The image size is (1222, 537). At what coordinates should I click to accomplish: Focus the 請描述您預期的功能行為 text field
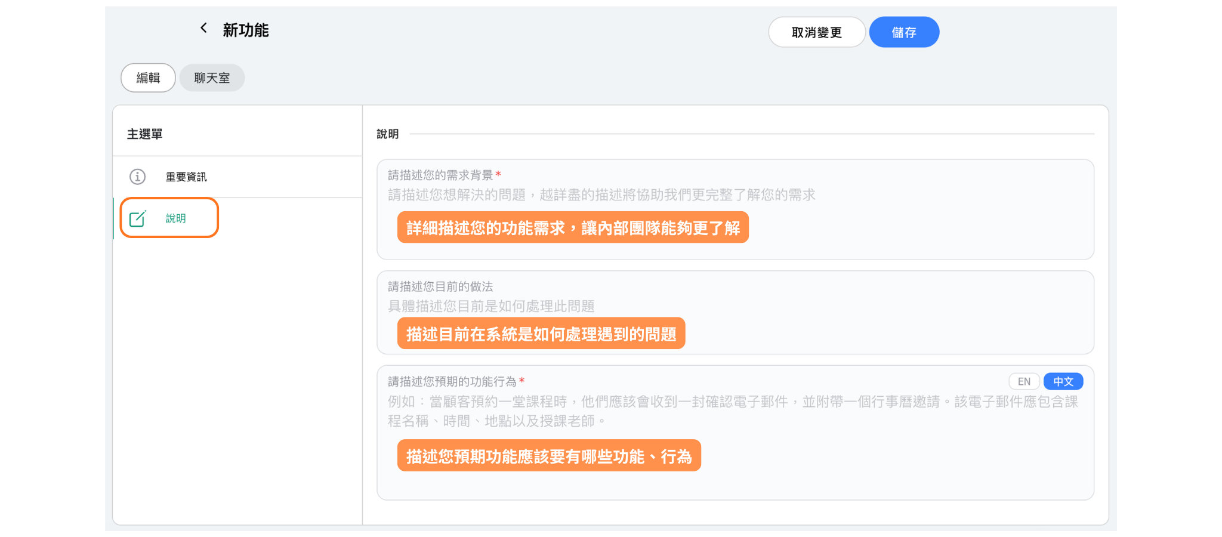click(734, 412)
